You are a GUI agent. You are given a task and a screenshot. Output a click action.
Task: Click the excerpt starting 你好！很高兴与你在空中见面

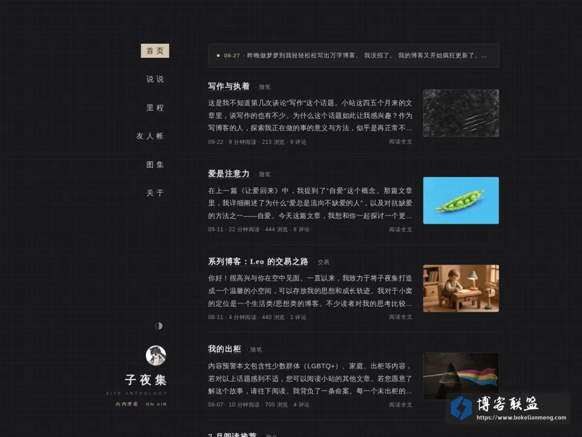(x=310, y=291)
